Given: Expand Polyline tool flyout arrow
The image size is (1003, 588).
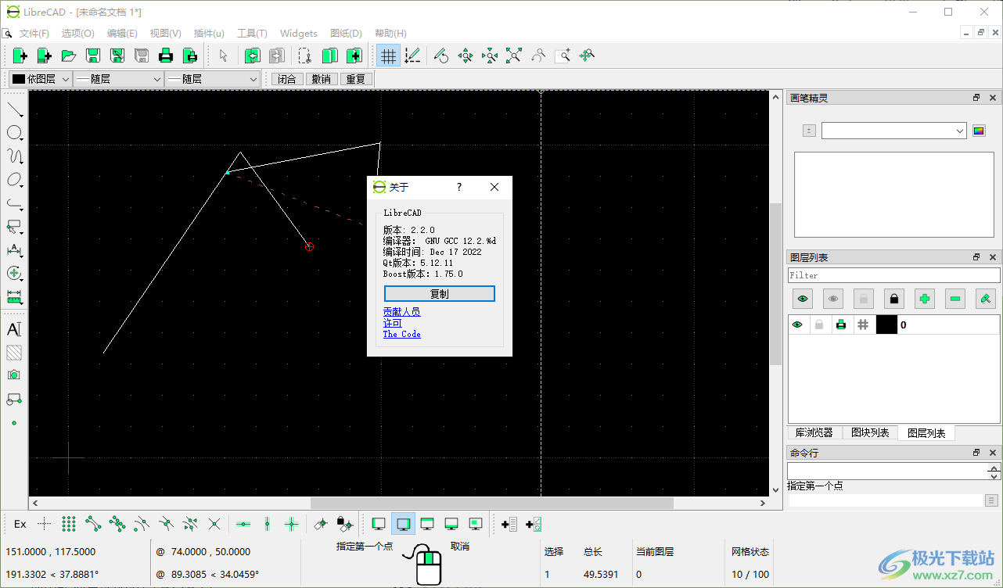Looking at the screenshot, I should 22,210.
